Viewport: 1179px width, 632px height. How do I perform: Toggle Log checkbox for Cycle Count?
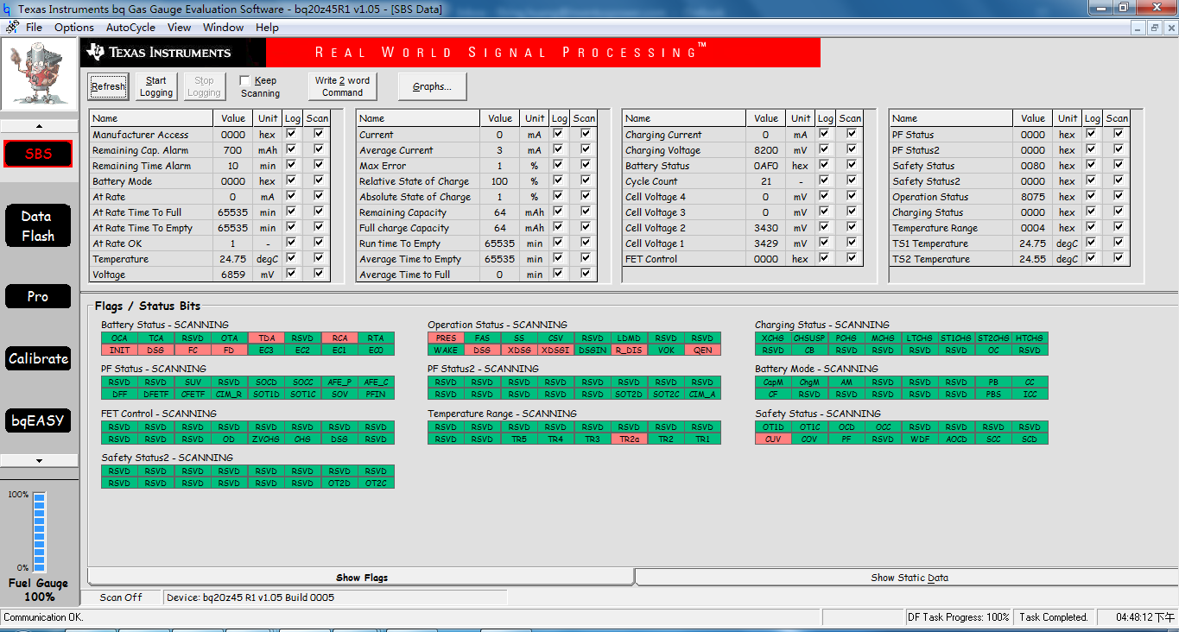tap(825, 180)
